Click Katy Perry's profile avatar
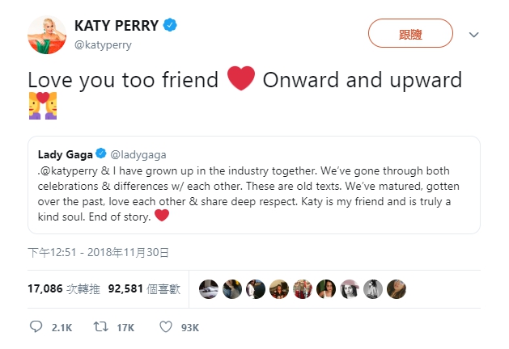 click(x=47, y=35)
